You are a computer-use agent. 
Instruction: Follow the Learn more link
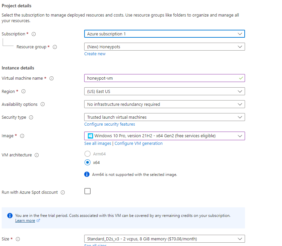(25, 221)
